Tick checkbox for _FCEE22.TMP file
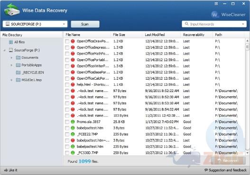 [x=67, y=134]
